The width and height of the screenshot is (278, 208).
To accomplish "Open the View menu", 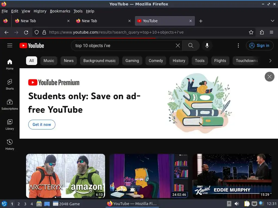I will (26, 11).
